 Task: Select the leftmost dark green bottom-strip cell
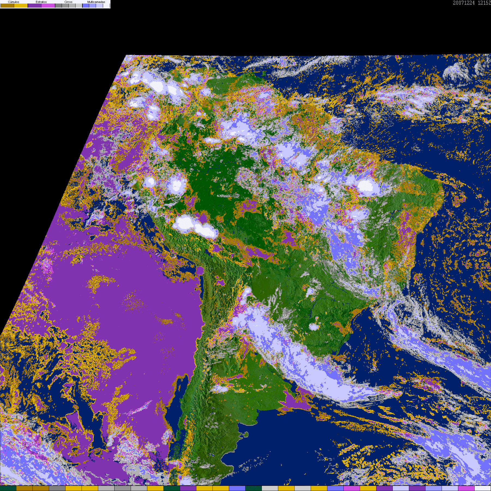click(x=8, y=488)
